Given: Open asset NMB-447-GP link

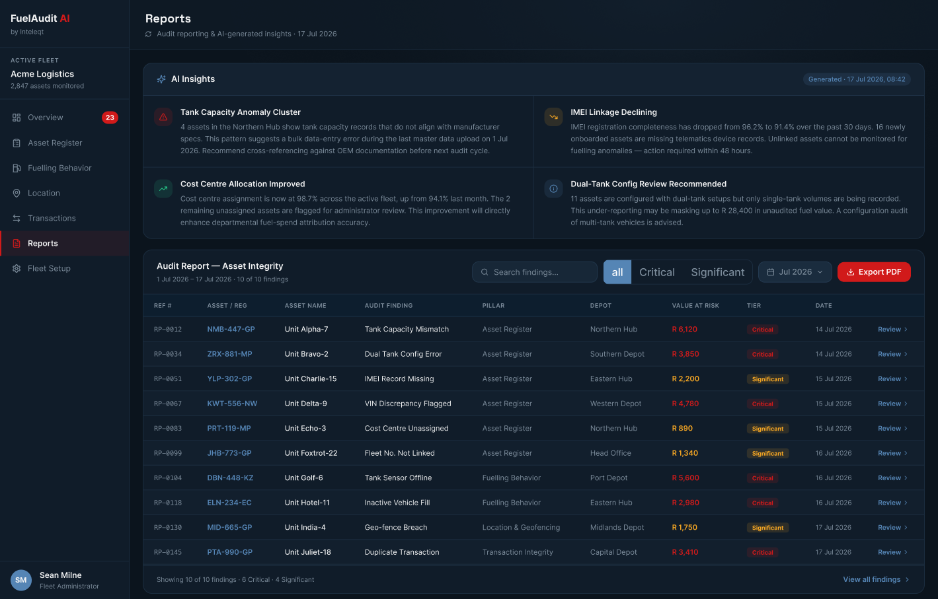Looking at the screenshot, I should [x=231, y=329].
